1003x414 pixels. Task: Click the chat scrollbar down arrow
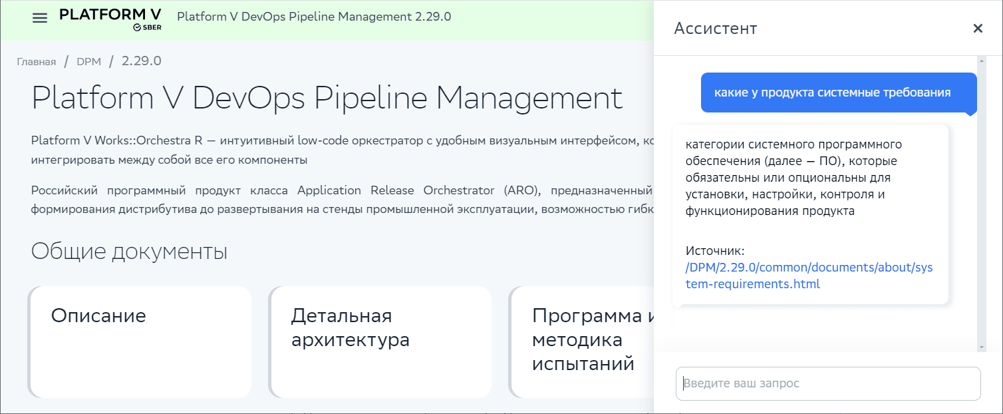coord(981,347)
